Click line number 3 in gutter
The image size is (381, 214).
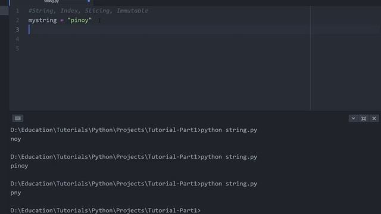pyautogui.click(x=17, y=30)
